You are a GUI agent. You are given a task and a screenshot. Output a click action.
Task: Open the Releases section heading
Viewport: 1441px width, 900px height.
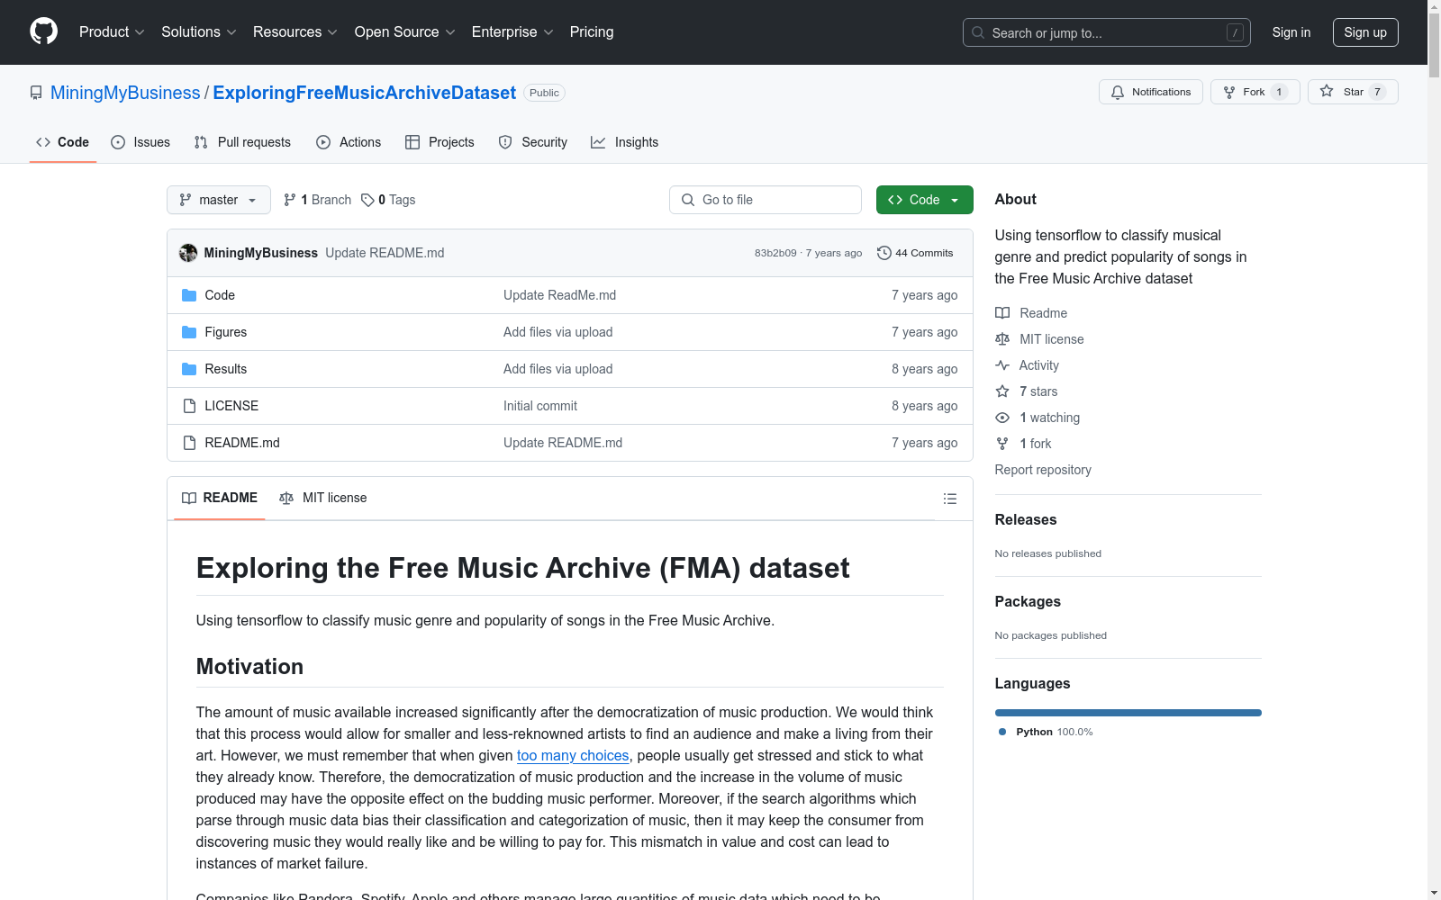click(1026, 519)
